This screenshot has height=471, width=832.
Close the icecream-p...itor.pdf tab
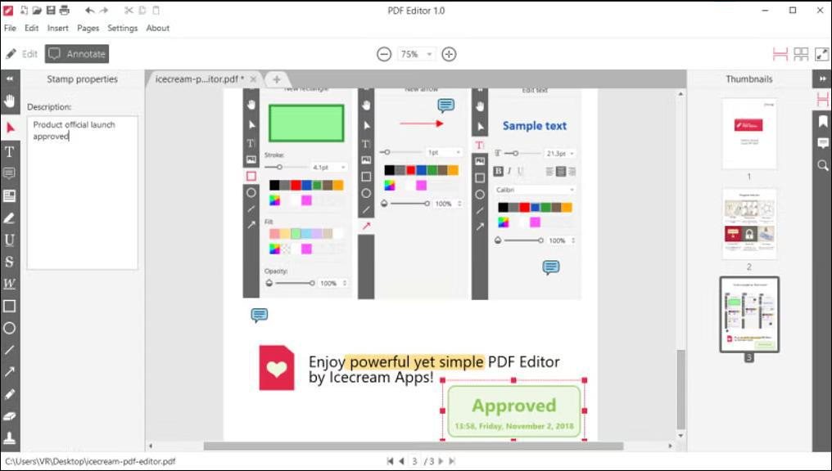click(x=253, y=79)
